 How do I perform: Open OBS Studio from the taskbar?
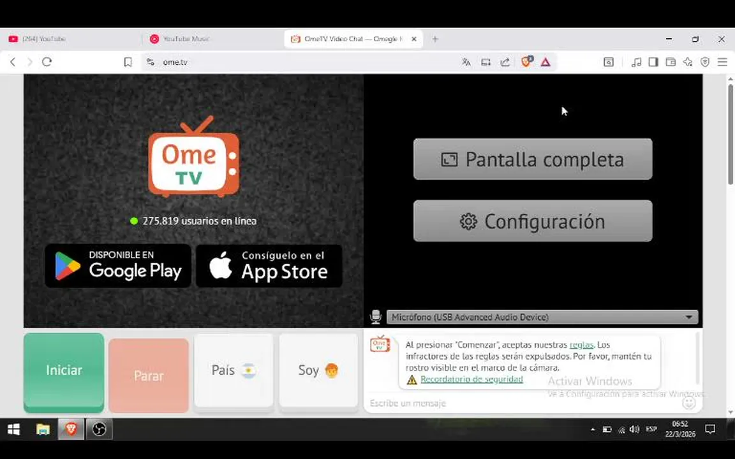pos(99,429)
